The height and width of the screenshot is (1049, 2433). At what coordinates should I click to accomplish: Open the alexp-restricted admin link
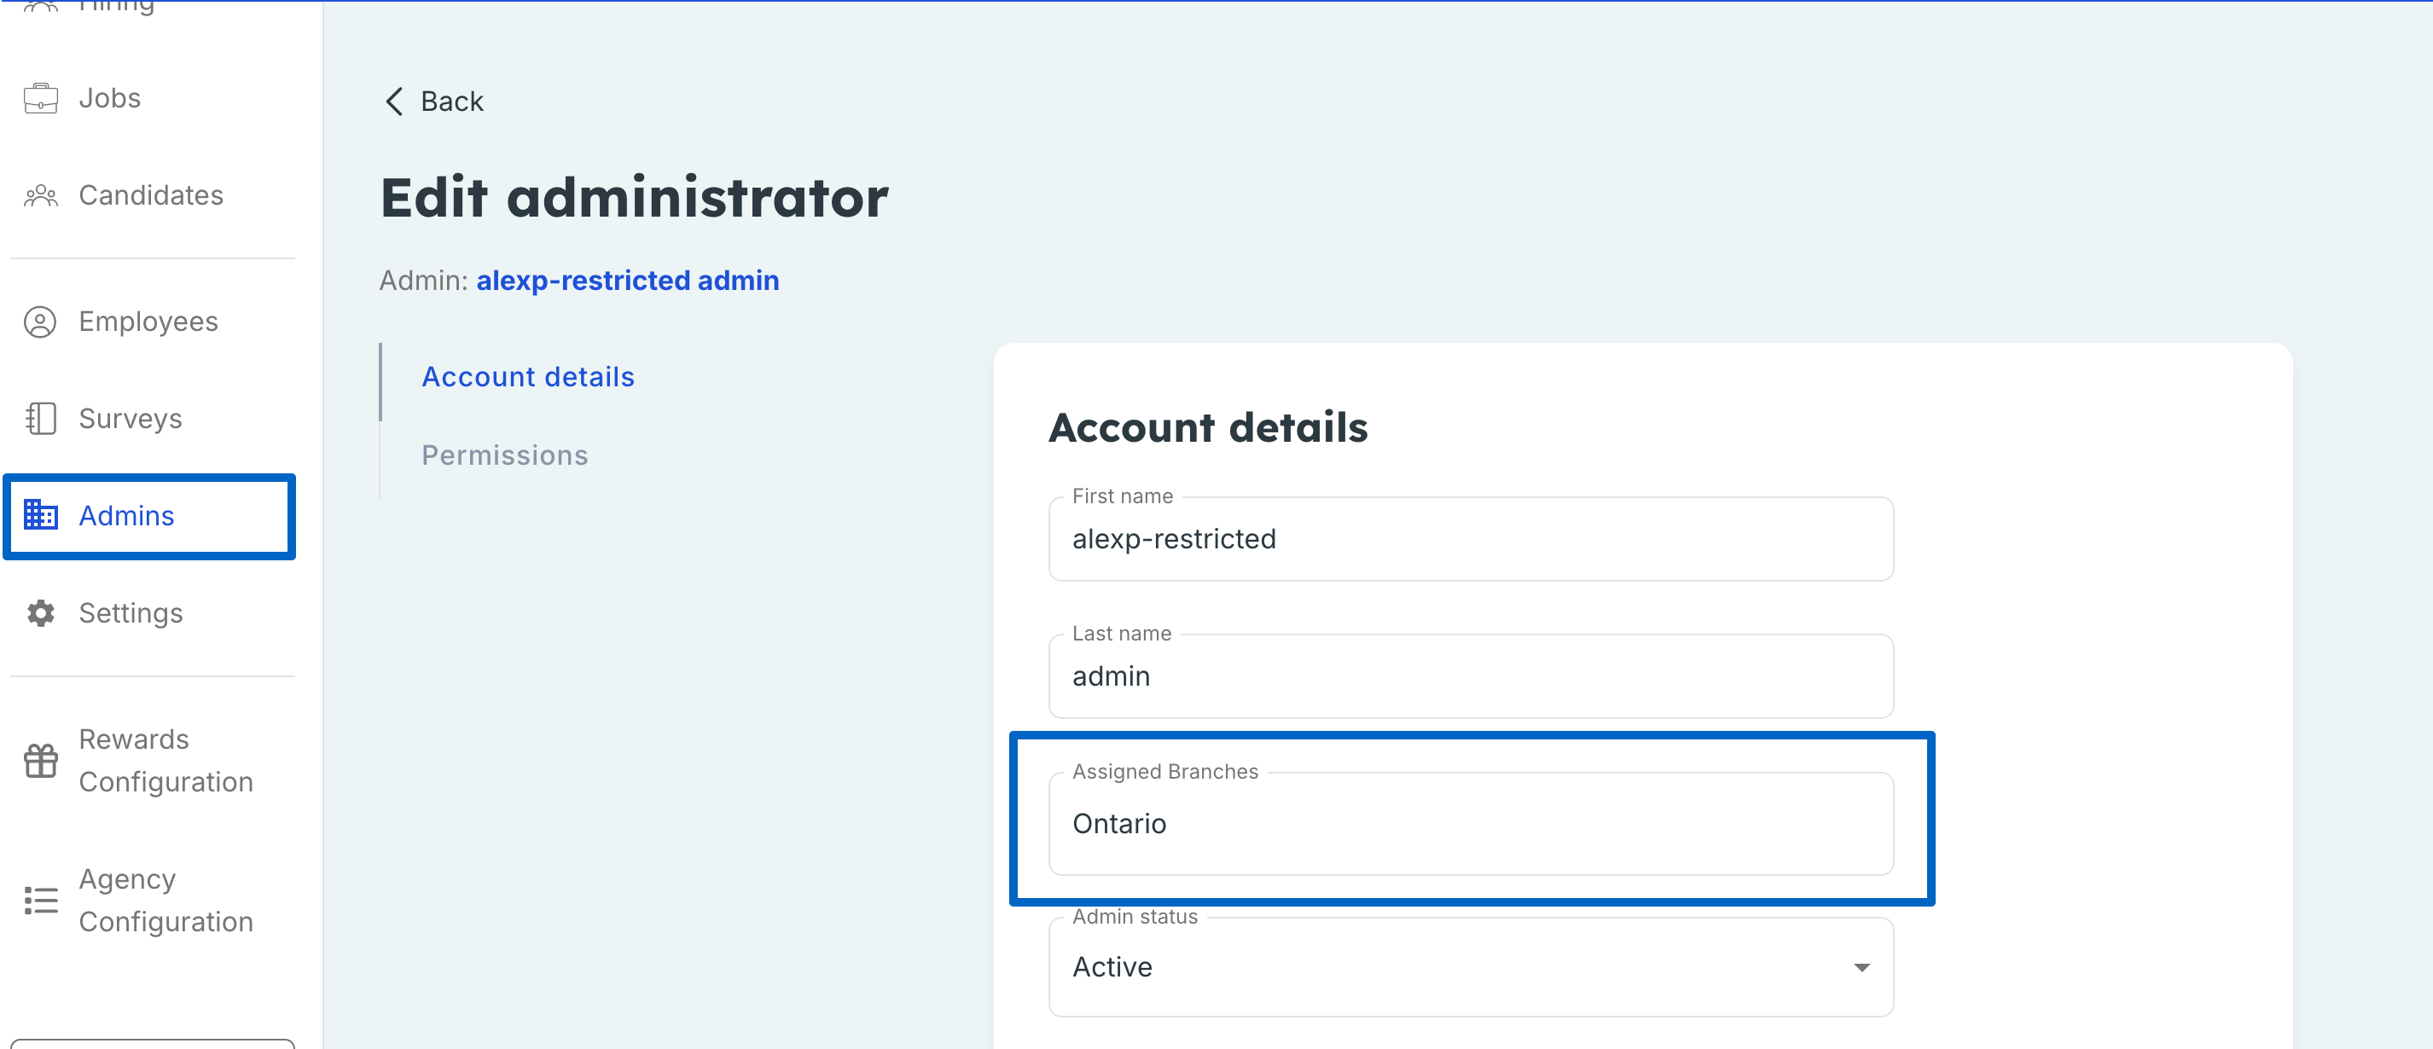627,281
